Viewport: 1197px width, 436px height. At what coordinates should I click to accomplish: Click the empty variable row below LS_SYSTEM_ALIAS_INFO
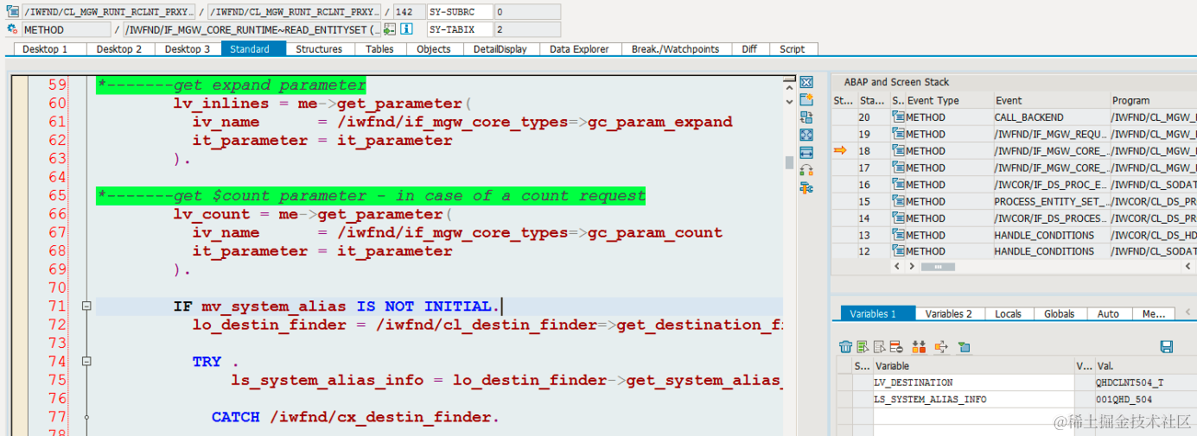pyautogui.click(x=973, y=416)
